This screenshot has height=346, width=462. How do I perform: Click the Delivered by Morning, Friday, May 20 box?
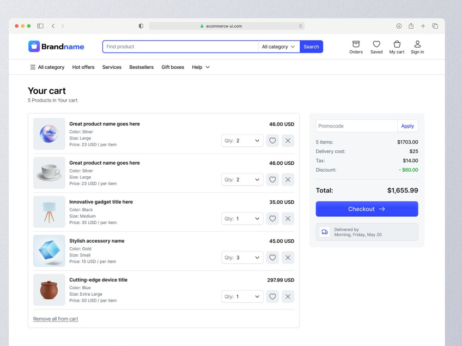(x=367, y=232)
